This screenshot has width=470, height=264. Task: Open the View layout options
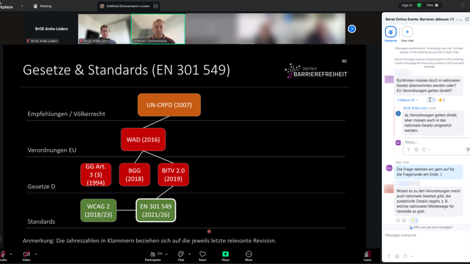pos(431,5)
